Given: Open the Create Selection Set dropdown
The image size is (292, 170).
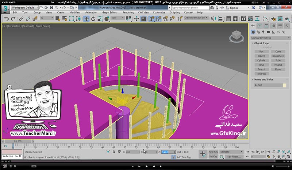Looking at the screenshot, I should [196, 17].
